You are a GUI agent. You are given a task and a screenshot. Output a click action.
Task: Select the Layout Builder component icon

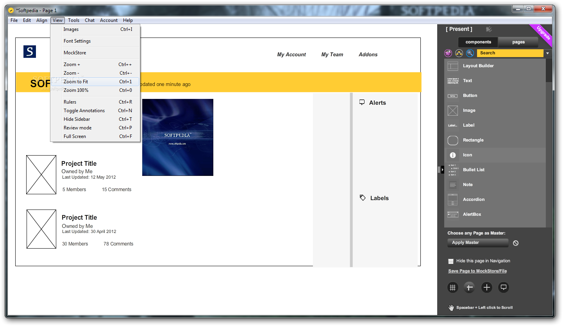pyautogui.click(x=453, y=66)
